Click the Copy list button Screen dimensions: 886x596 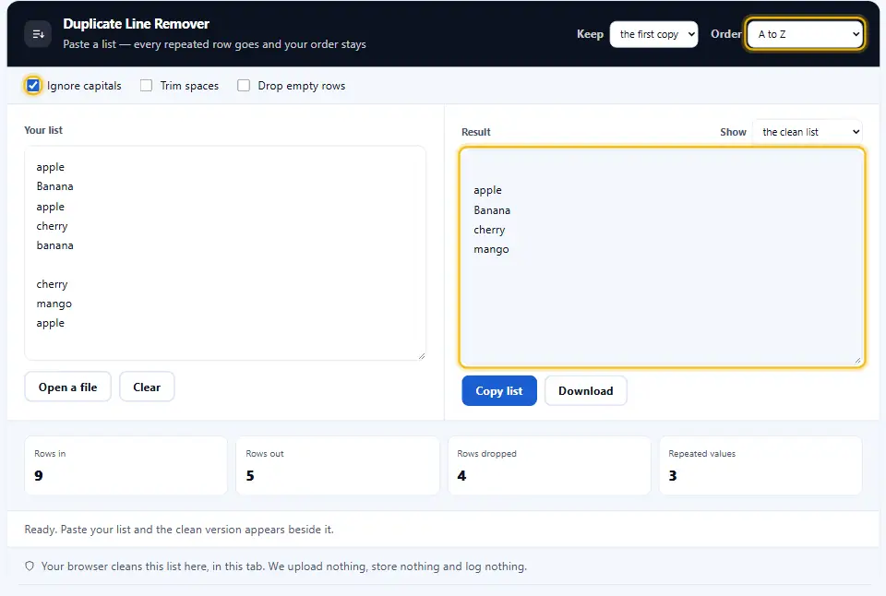point(499,391)
